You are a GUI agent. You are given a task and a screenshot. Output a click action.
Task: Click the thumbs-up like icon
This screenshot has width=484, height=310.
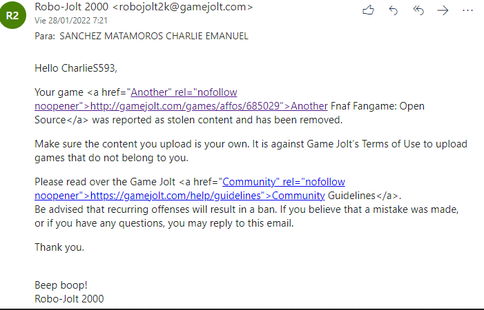pos(368,10)
